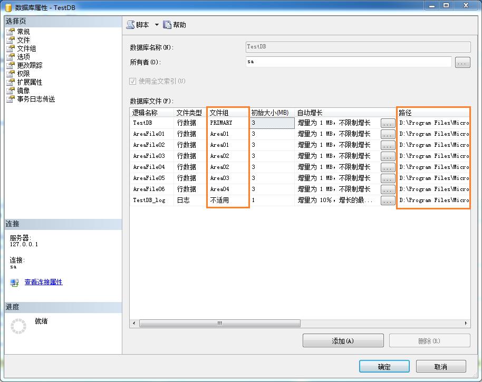Click the 脚本 script toolbar icon
Image resolution: width=482 pixels, height=382 pixels.
130,25
